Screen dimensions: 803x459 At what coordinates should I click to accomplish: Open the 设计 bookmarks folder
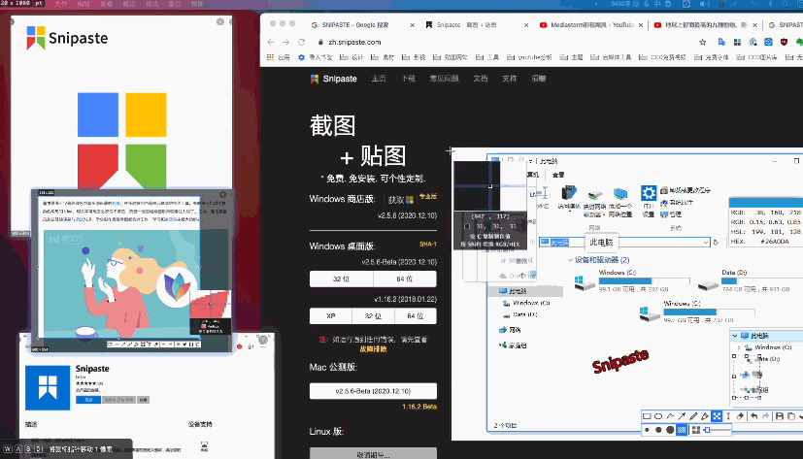point(351,57)
